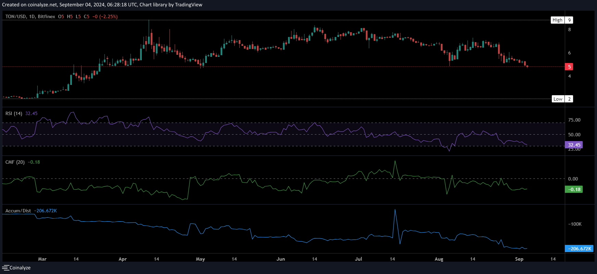Viewport: 597px width, 274px height.
Task: Click the 50.00 RSI axis level
Action: click(574, 135)
